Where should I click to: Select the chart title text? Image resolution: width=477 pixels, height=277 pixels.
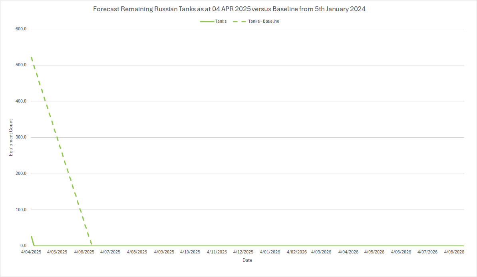point(229,9)
